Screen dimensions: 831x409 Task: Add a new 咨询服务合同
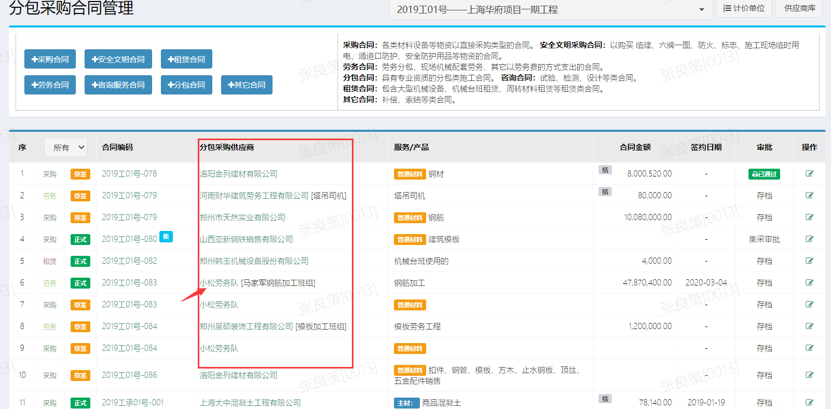pos(118,85)
